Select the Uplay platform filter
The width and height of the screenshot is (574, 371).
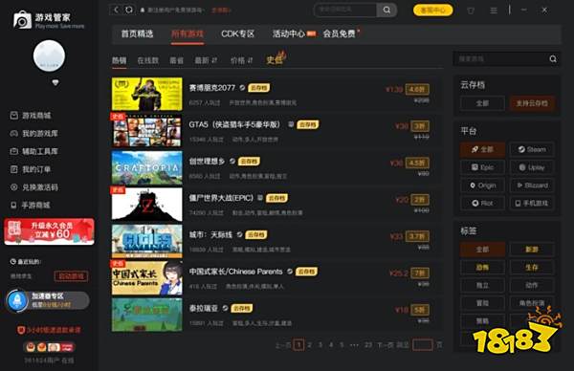[532, 167]
